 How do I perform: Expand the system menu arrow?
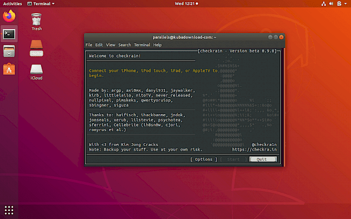click(x=345, y=3)
